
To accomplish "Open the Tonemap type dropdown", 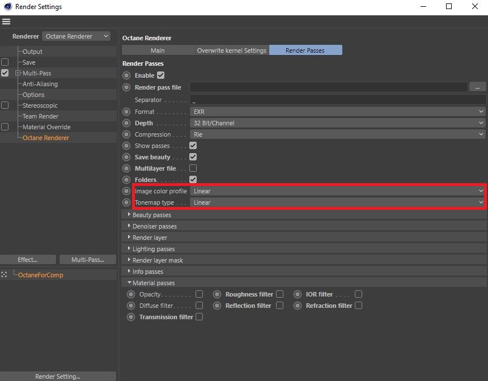I will click(x=338, y=202).
